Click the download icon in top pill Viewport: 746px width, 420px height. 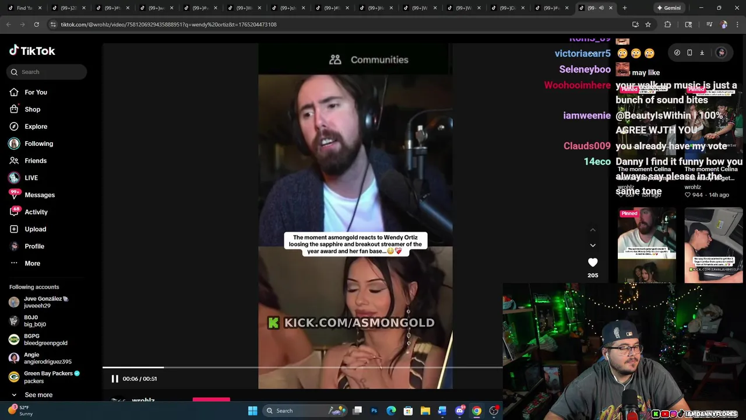(x=702, y=52)
